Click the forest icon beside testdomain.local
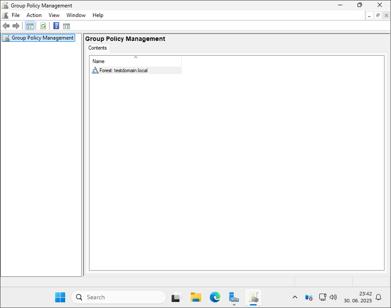The image size is (391, 308). (95, 70)
